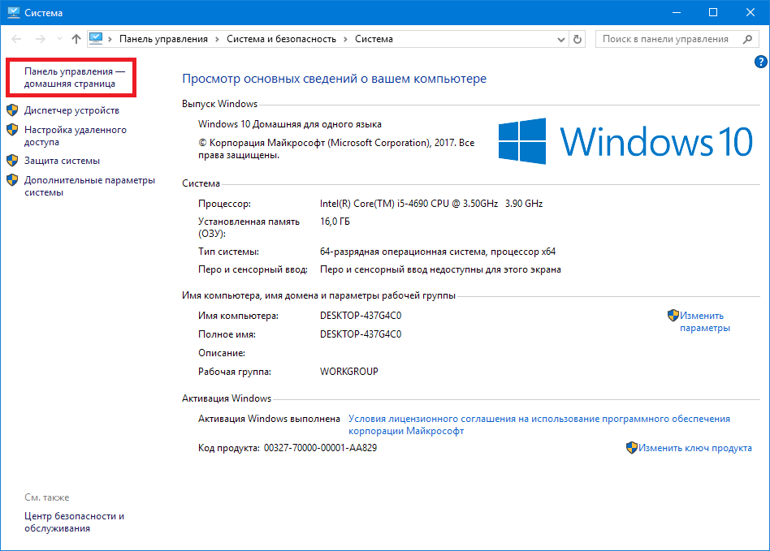Open Дополнительные параметры системы link
Viewport: 770px width, 551px height.
[89, 186]
